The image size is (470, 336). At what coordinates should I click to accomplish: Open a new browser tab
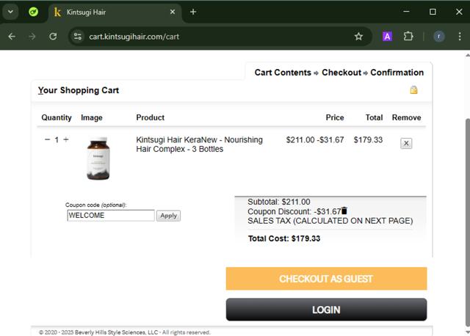click(x=193, y=12)
